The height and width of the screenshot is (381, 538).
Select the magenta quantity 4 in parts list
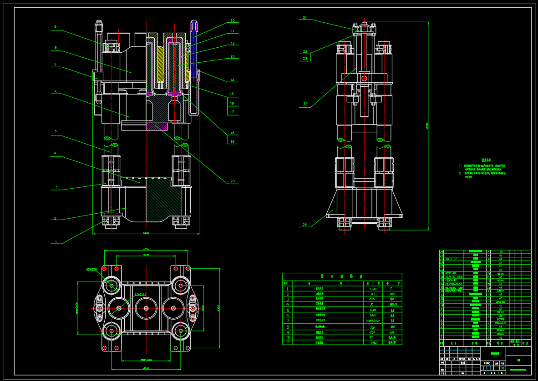pyautogui.click(x=488, y=309)
